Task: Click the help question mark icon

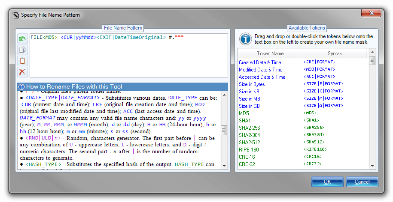Action: click(x=22, y=86)
